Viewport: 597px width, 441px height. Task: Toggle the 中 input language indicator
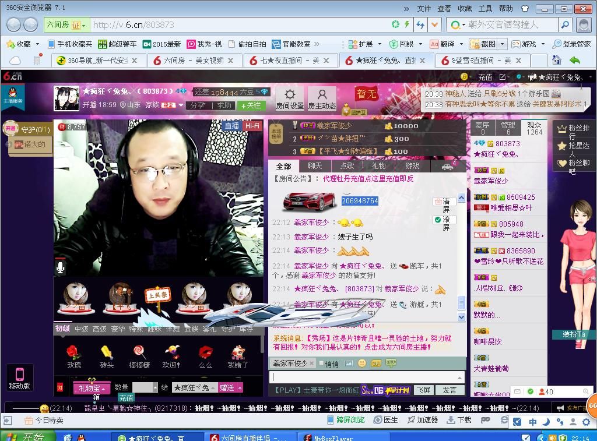(533, 422)
